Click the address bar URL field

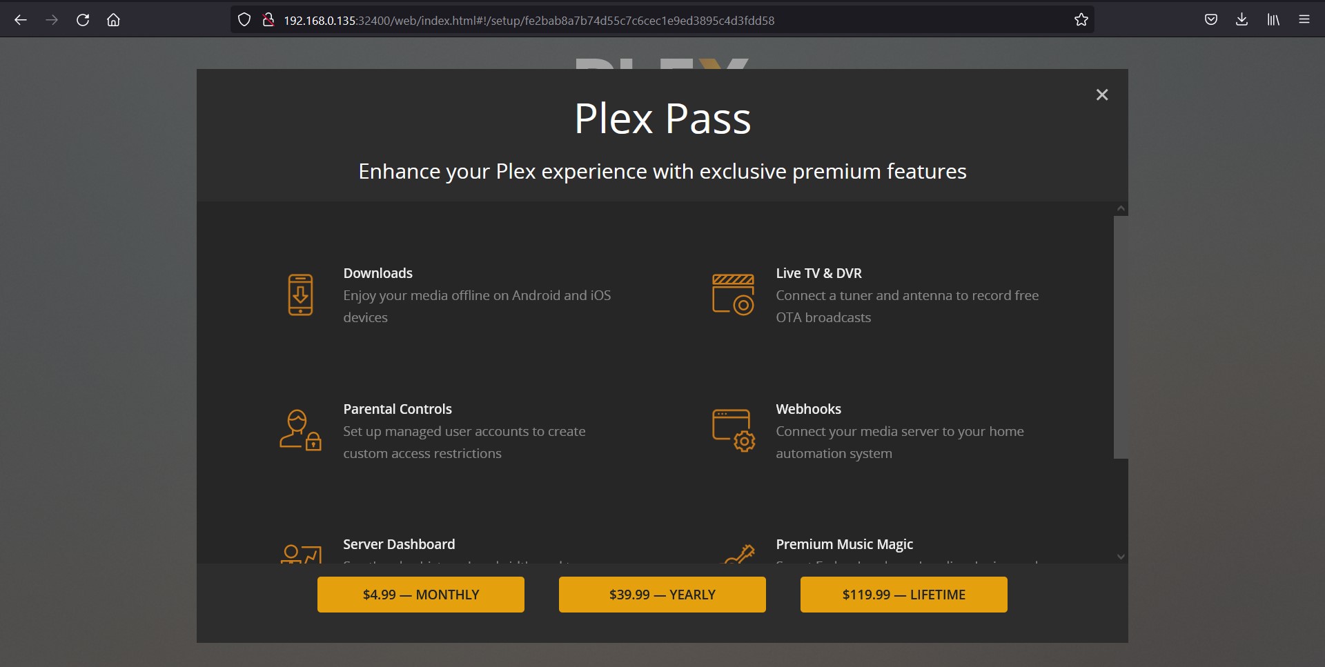click(621, 21)
